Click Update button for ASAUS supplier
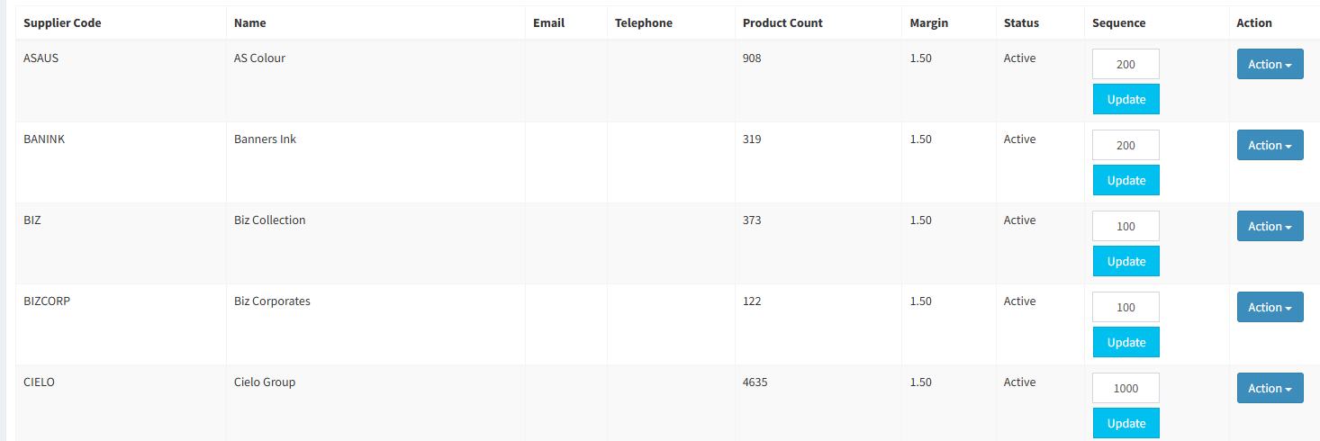Image resolution: width=1320 pixels, height=441 pixels. (1126, 99)
